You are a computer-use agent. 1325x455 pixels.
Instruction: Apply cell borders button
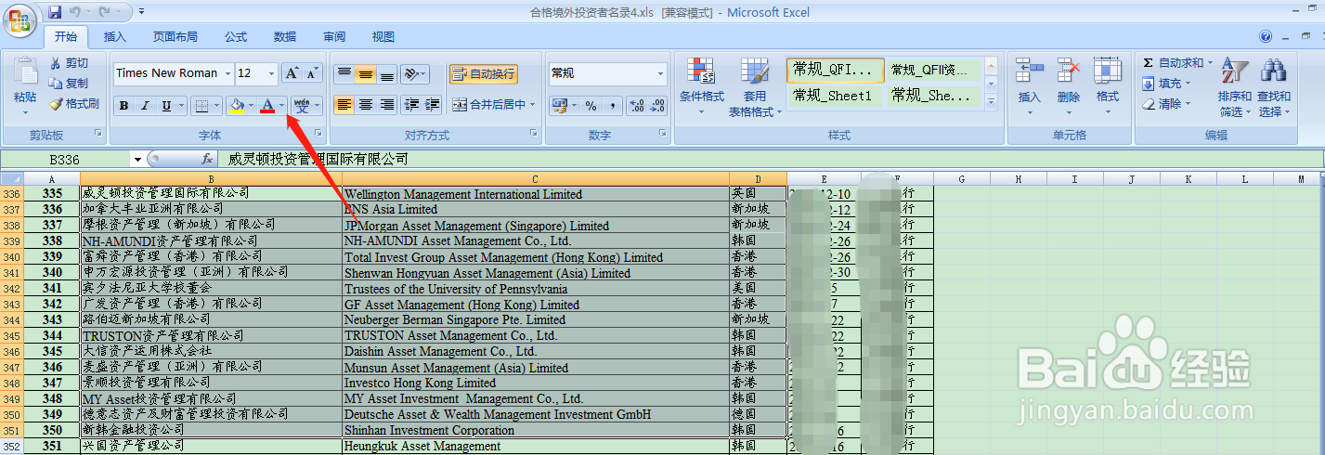(201, 106)
